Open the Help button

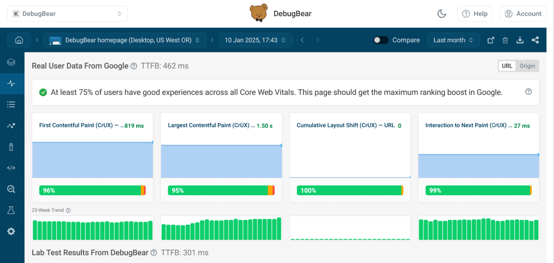pyautogui.click(x=475, y=14)
